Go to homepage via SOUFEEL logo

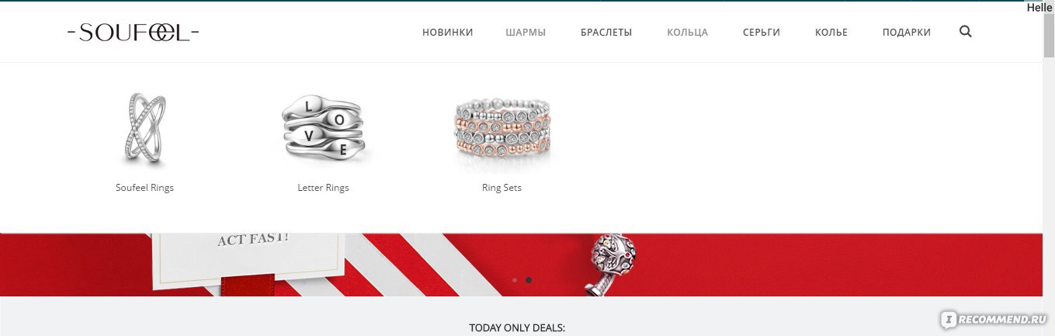pyautogui.click(x=134, y=32)
